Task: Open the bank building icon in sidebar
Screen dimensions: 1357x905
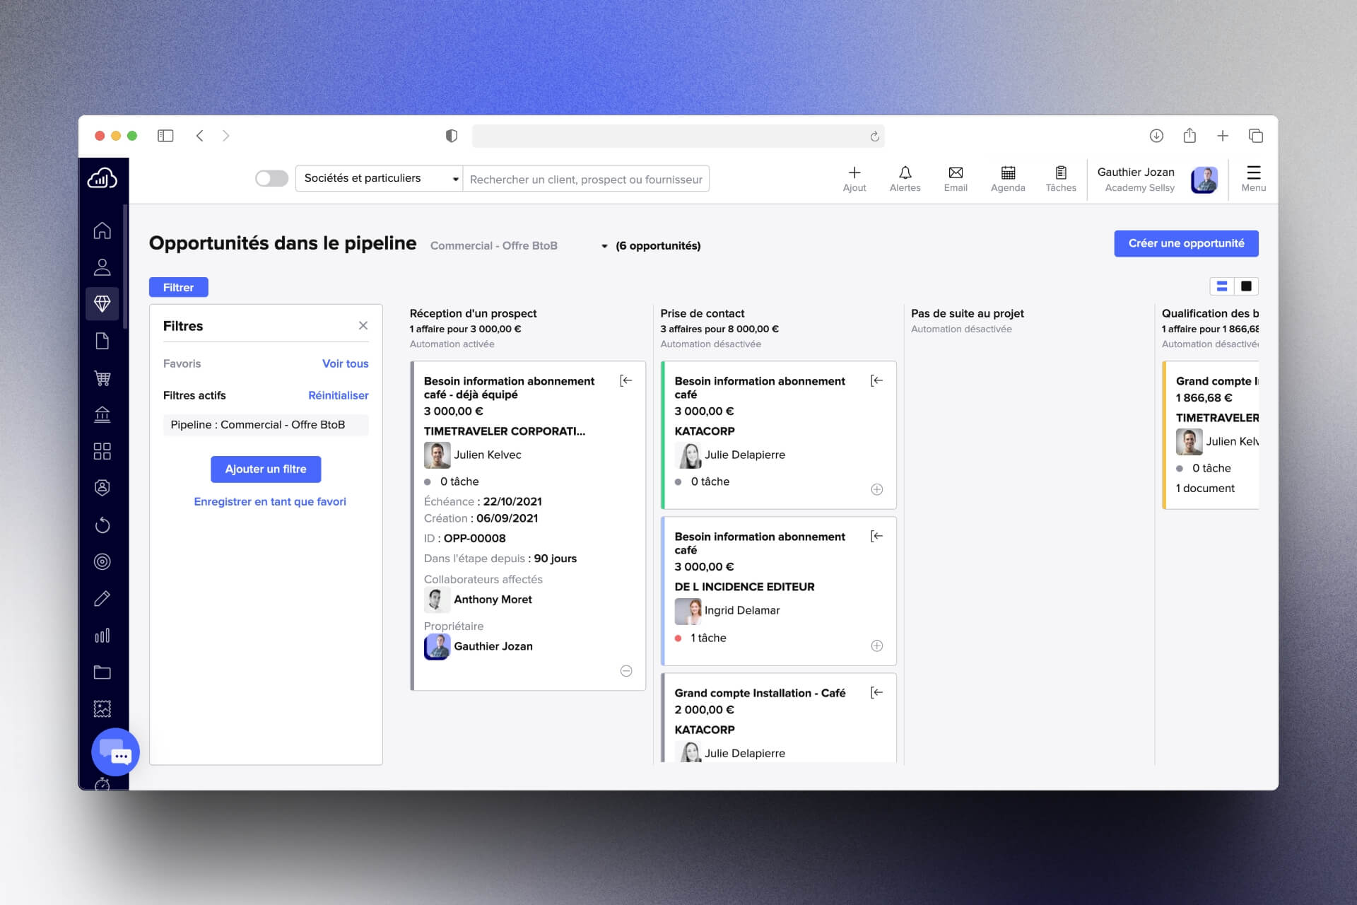Action: pyautogui.click(x=102, y=414)
